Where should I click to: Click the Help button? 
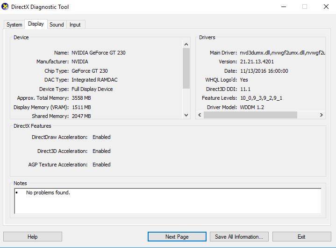click(x=33, y=237)
